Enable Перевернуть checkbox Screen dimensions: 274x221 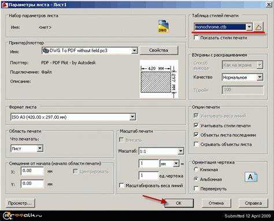(196, 189)
